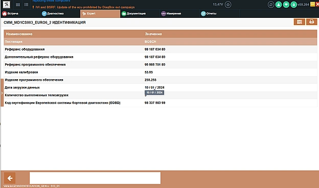Click the green Wi-Fi connection icon
319x188 pixels.
click(x=286, y=5)
